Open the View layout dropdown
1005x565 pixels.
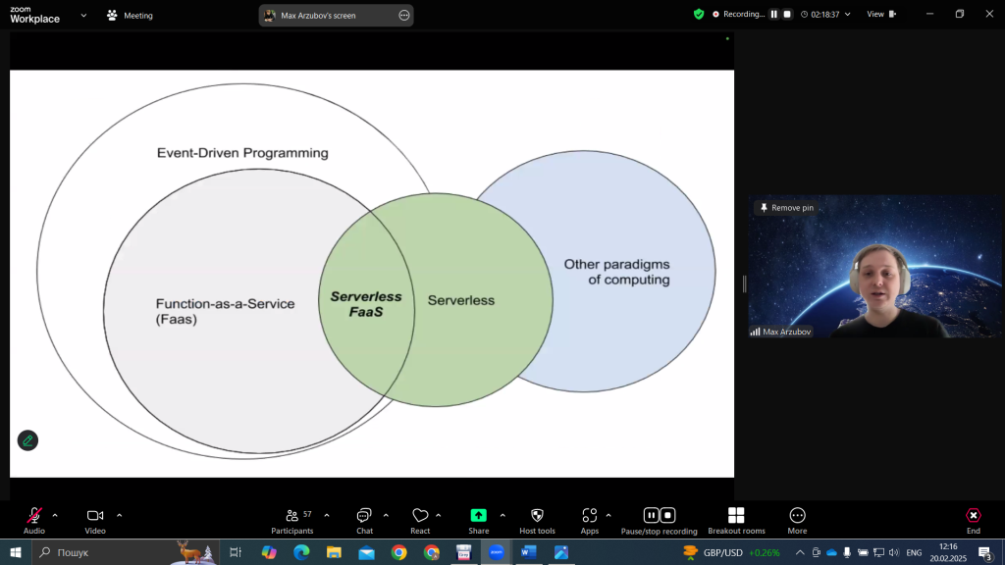880,15
